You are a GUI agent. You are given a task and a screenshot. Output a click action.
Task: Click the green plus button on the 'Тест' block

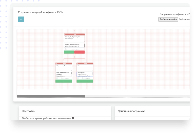[85, 81]
